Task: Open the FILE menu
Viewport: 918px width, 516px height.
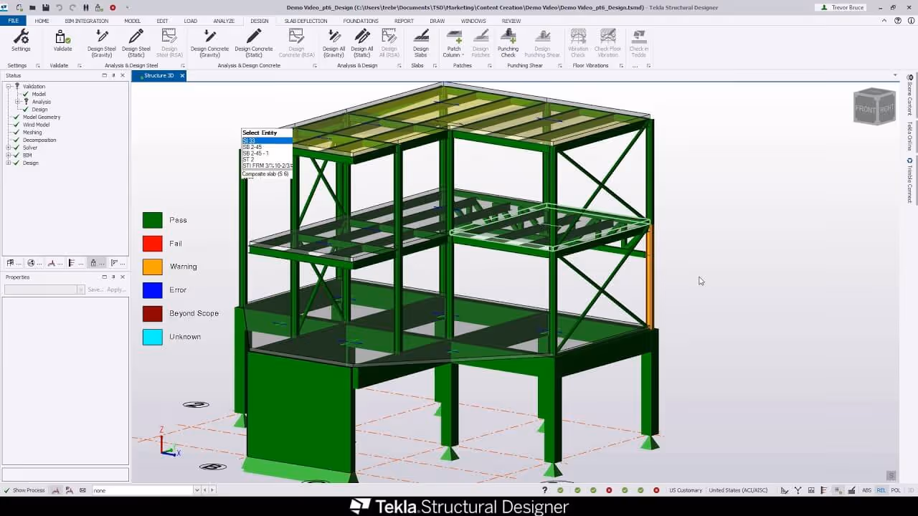Action: pyautogui.click(x=13, y=21)
